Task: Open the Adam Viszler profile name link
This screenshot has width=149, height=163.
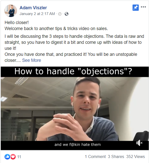Action: pos(33,8)
